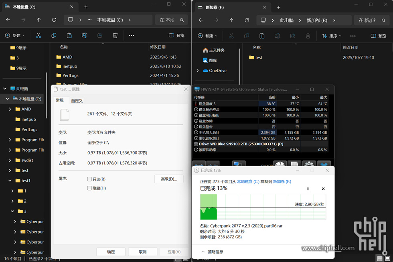This screenshot has width=393, height=262.
Task: Pause the file copy operation
Action: click(x=308, y=189)
